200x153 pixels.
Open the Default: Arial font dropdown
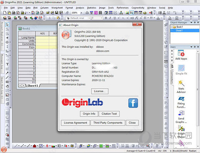point(89,18)
